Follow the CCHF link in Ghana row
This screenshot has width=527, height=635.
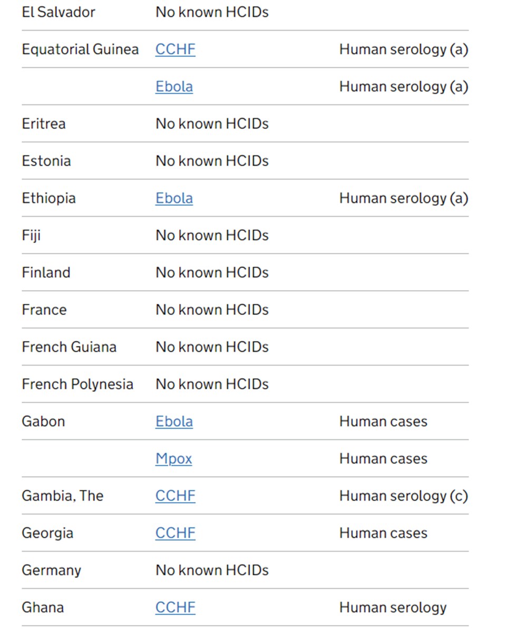(175, 608)
